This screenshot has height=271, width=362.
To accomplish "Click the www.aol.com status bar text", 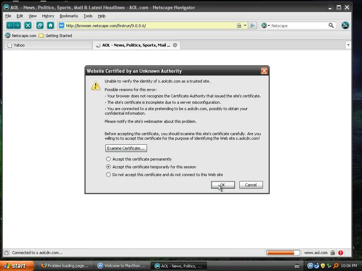I will 316,253.
